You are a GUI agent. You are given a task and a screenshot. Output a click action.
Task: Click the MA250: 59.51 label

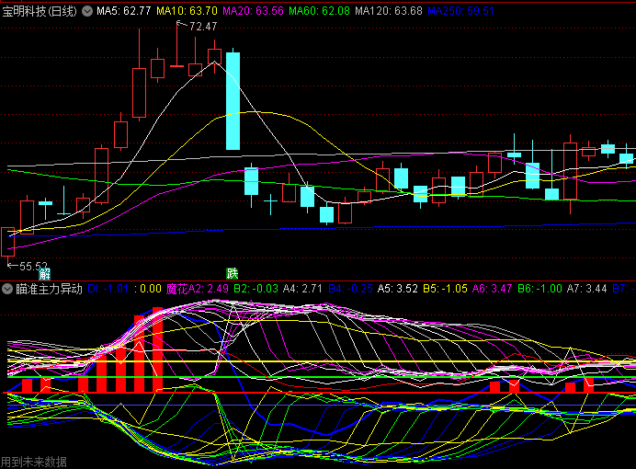click(x=461, y=11)
